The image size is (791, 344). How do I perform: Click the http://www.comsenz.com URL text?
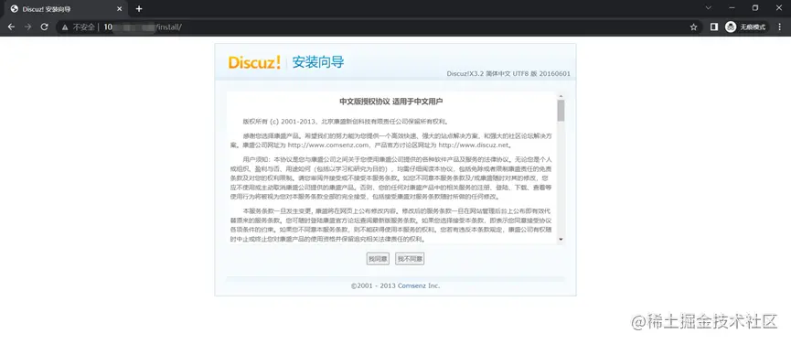(x=327, y=145)
